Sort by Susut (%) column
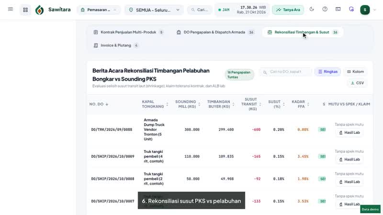 277,104
